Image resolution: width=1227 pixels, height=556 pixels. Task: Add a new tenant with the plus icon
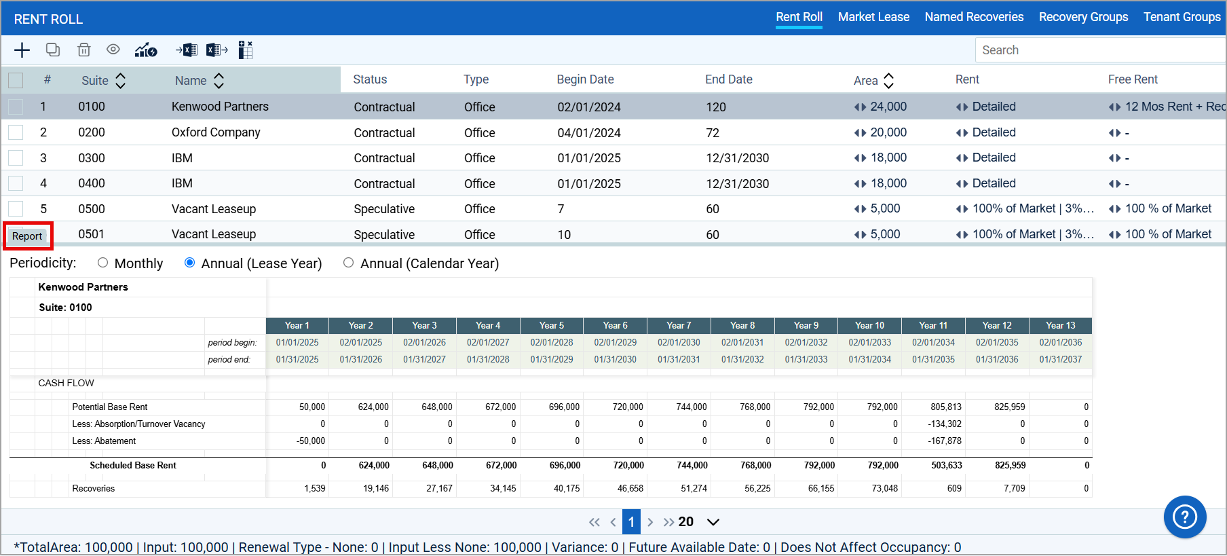pyautogui.click(x=22, y=50)
